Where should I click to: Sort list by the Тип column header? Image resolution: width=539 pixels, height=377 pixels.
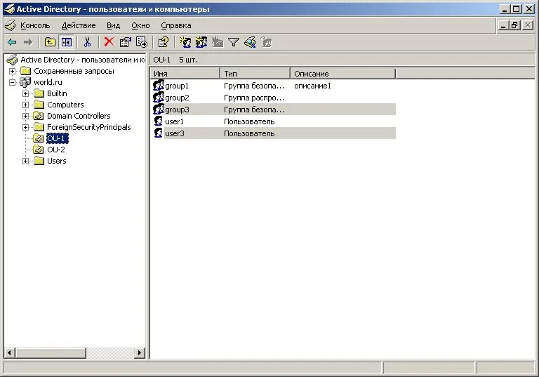(x=255, y=74)
